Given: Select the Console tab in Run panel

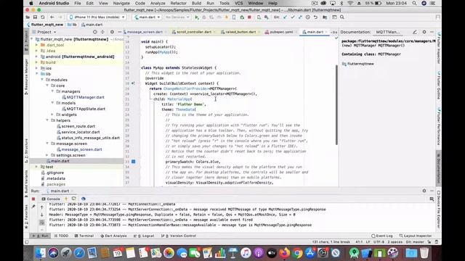Looking at the screenshot, I should (x=51, y=199).
